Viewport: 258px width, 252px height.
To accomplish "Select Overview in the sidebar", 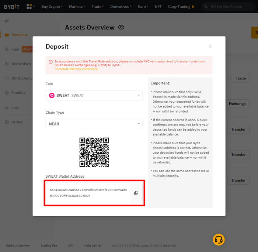I will [x=20, y=35].
